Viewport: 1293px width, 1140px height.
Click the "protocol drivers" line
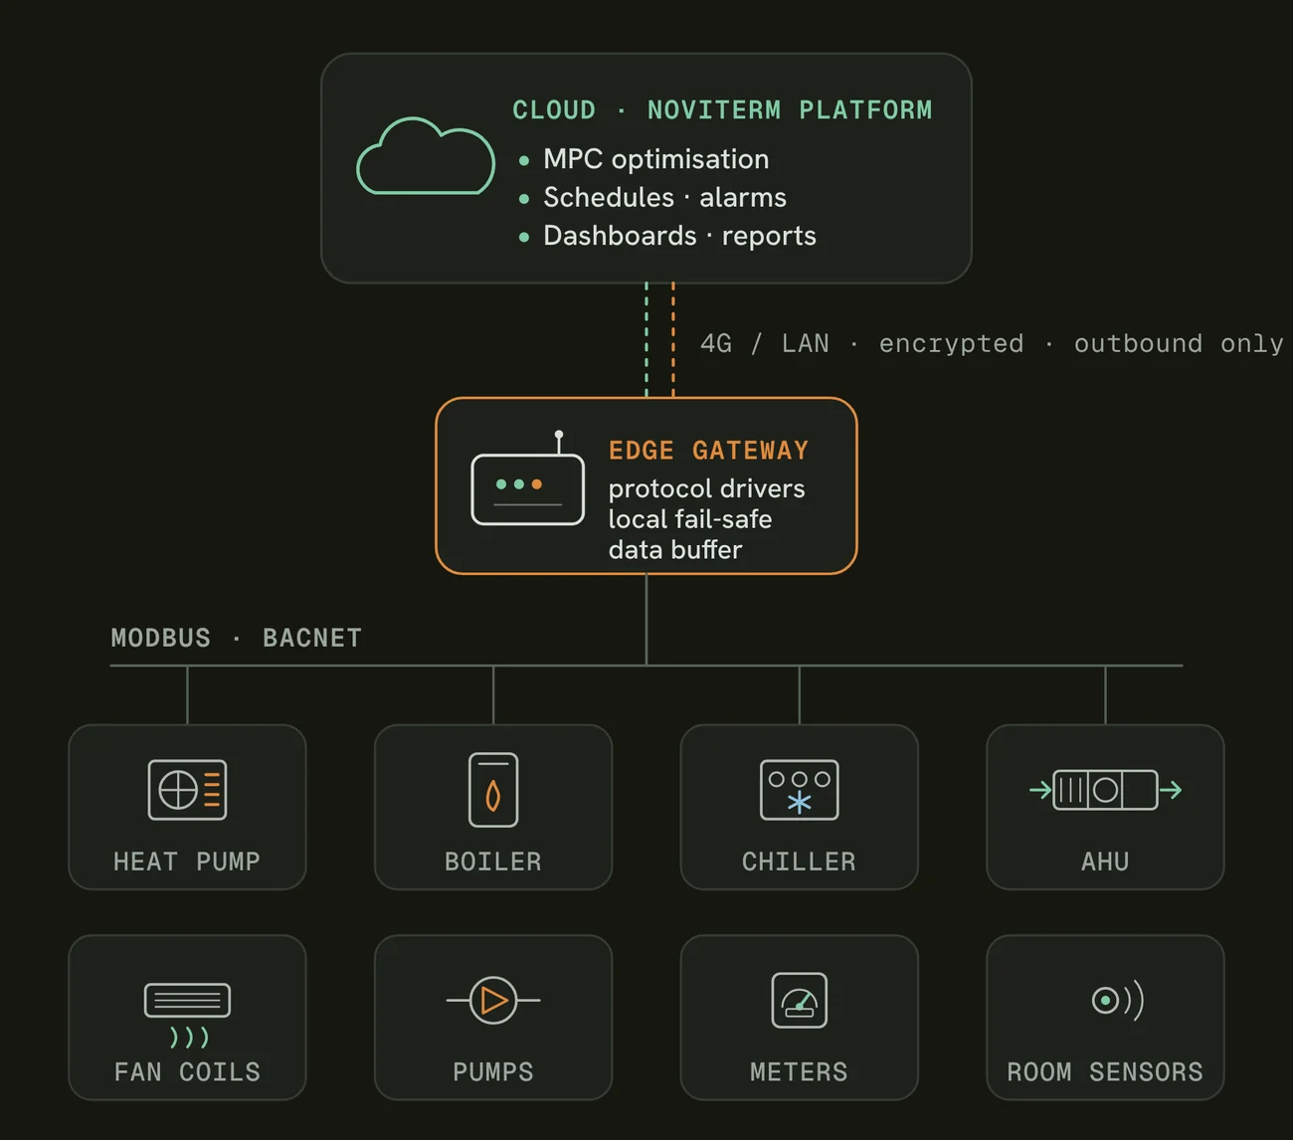click(x=707, y=488)
